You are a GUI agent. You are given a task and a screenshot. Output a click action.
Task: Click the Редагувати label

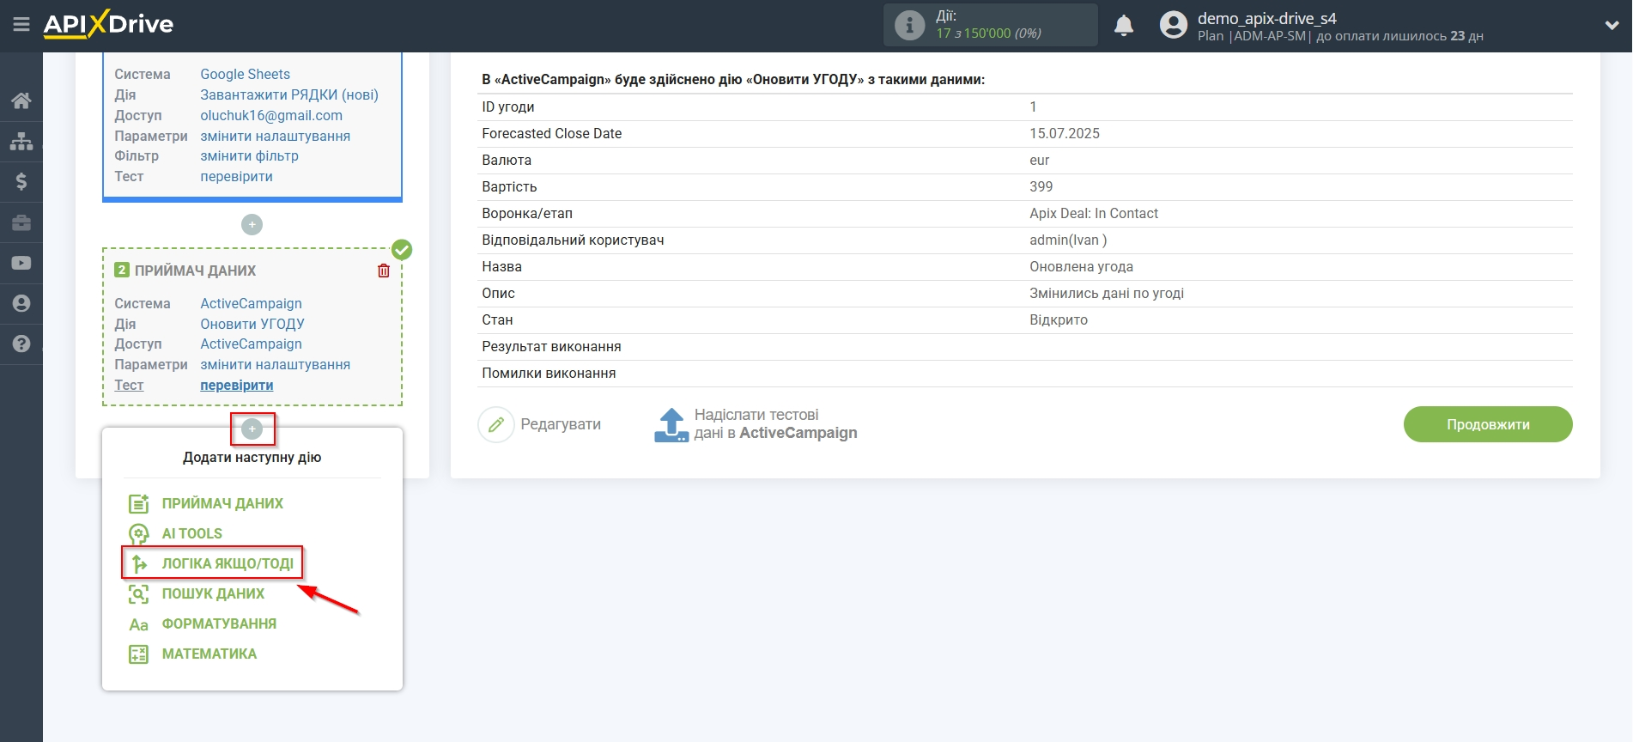(561, 424)
